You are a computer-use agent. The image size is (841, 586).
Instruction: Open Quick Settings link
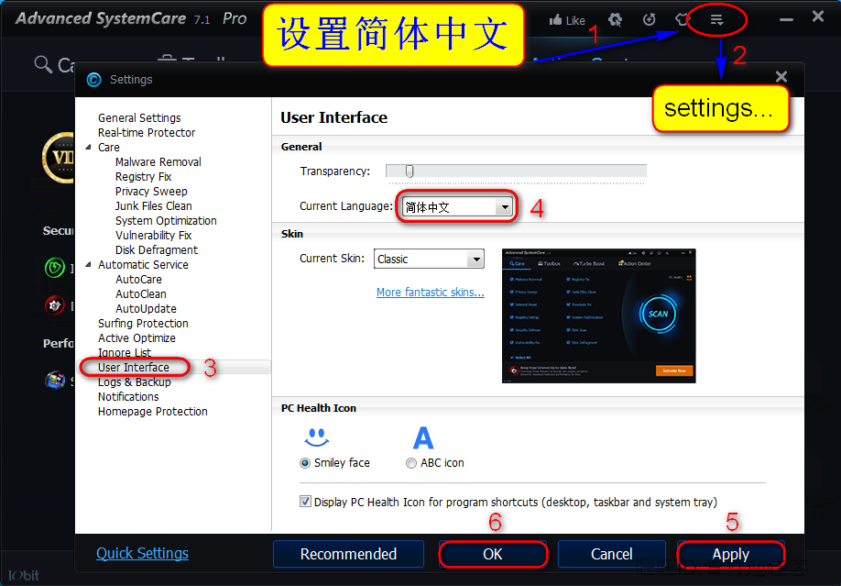tap(142, 553)
